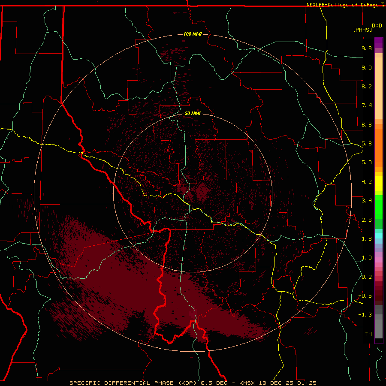Click the 8.2 scale value
The height and width of the screenshot is (386, 386).
pyautogui.click(x=367, y=86)
